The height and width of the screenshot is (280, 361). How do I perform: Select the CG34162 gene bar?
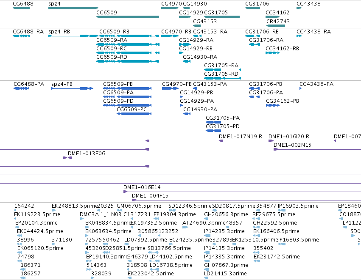pos(273,17)
